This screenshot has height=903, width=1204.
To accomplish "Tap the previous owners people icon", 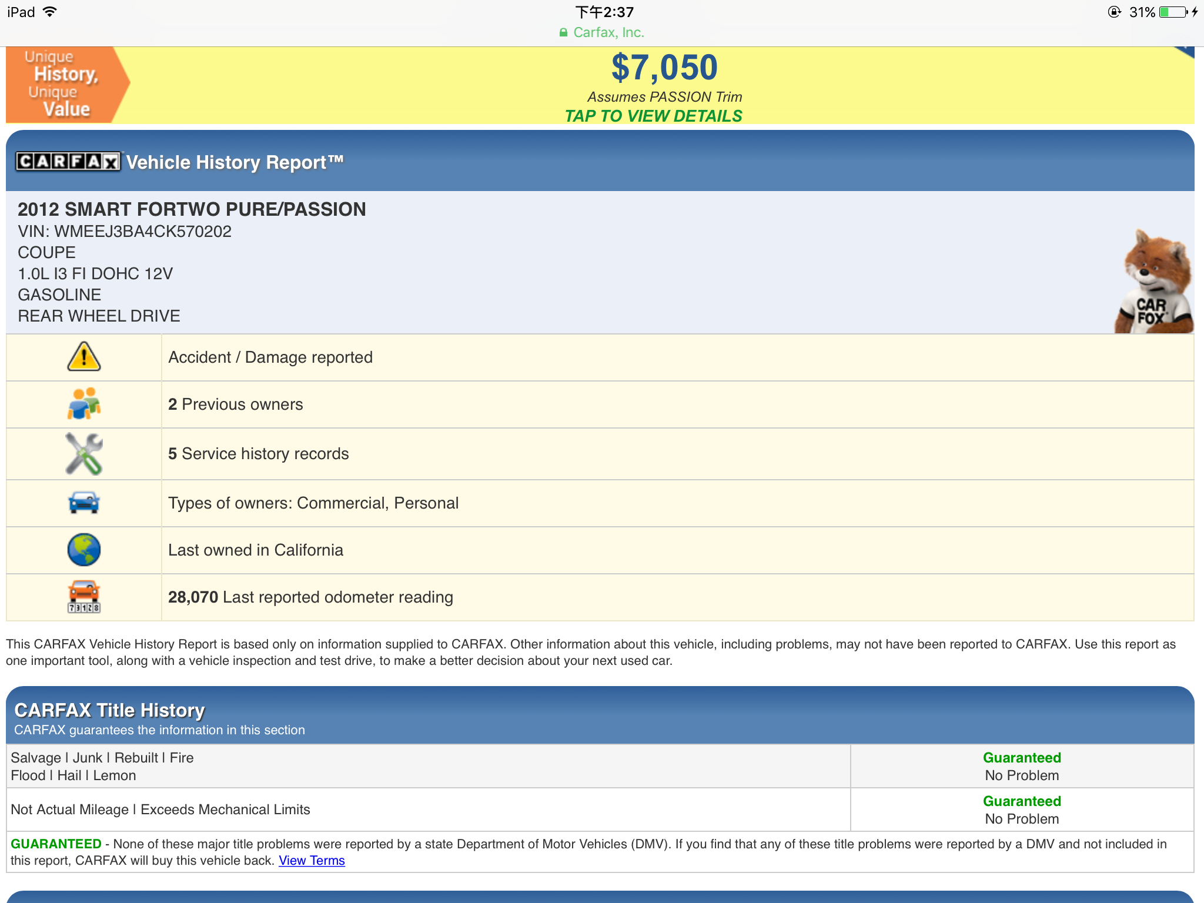I will (83, 404).
